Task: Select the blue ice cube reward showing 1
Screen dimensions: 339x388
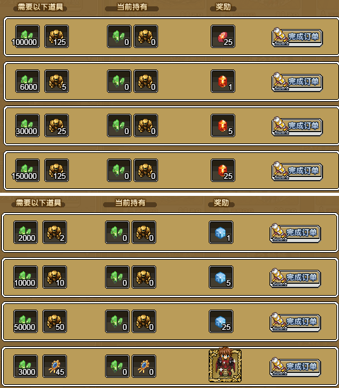Action: click(221, 233)
